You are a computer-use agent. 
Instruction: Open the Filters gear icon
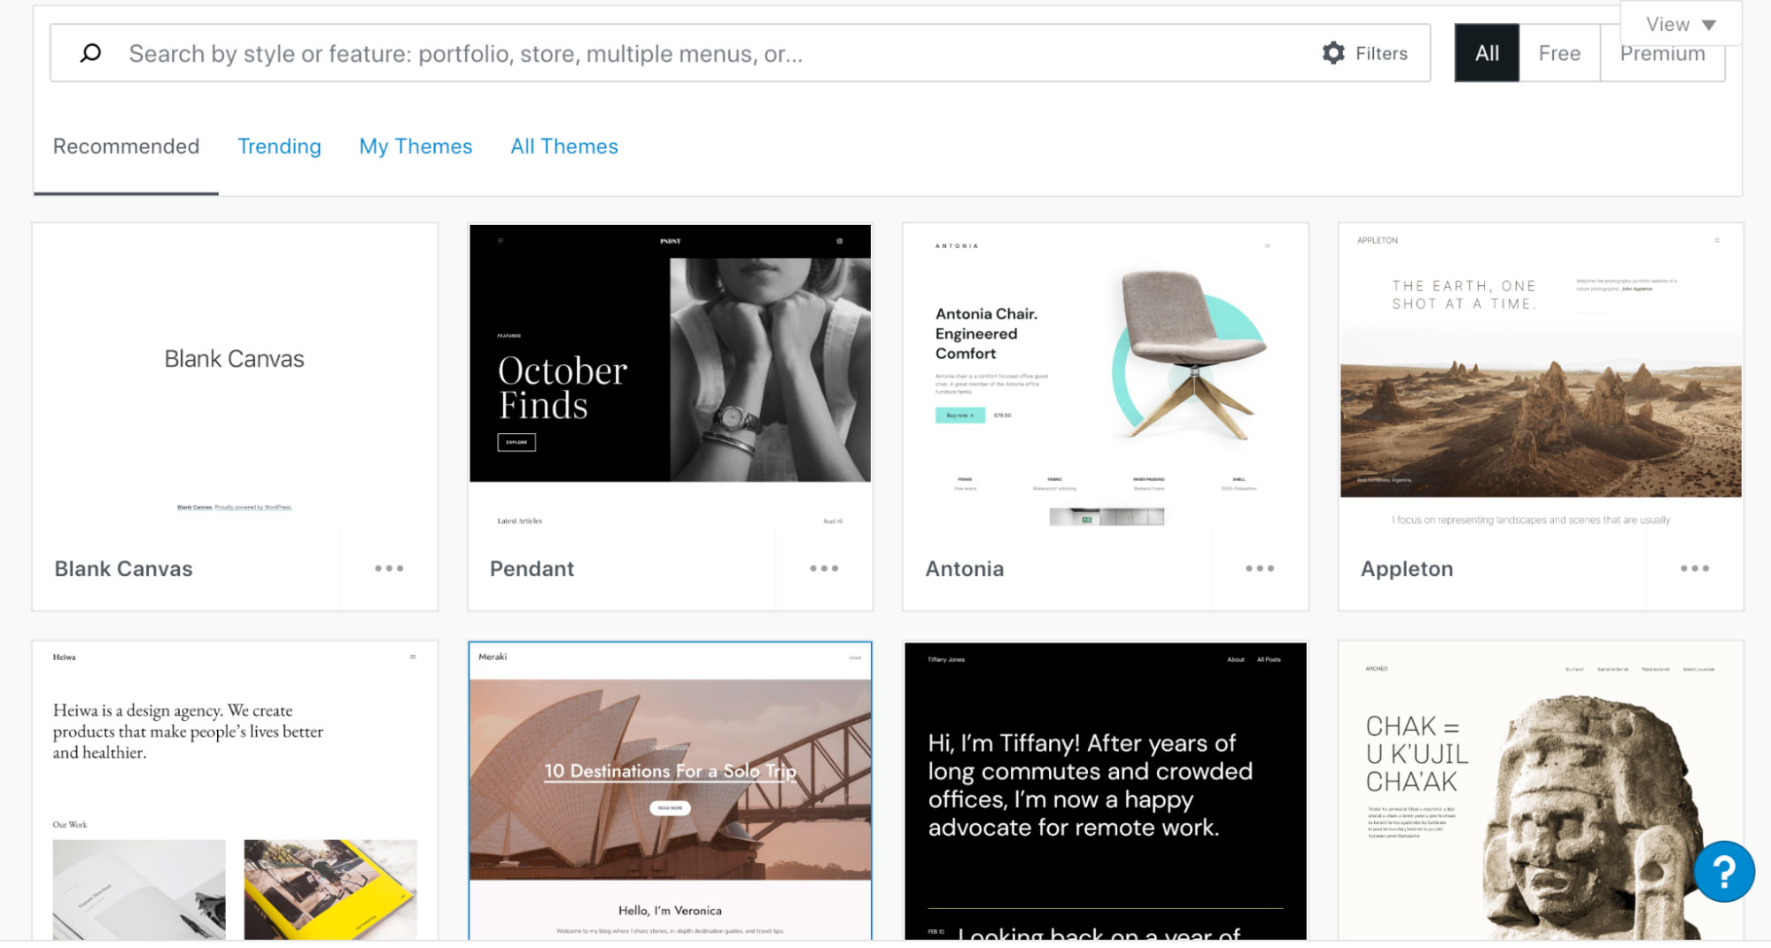(x=1332, y=53)
